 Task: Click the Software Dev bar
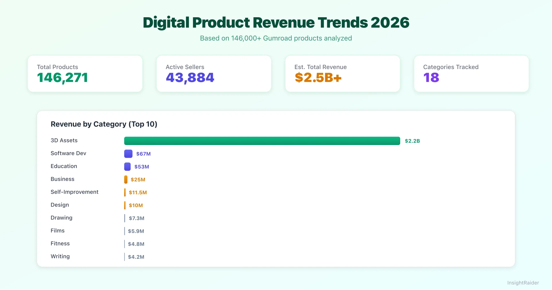128,153
